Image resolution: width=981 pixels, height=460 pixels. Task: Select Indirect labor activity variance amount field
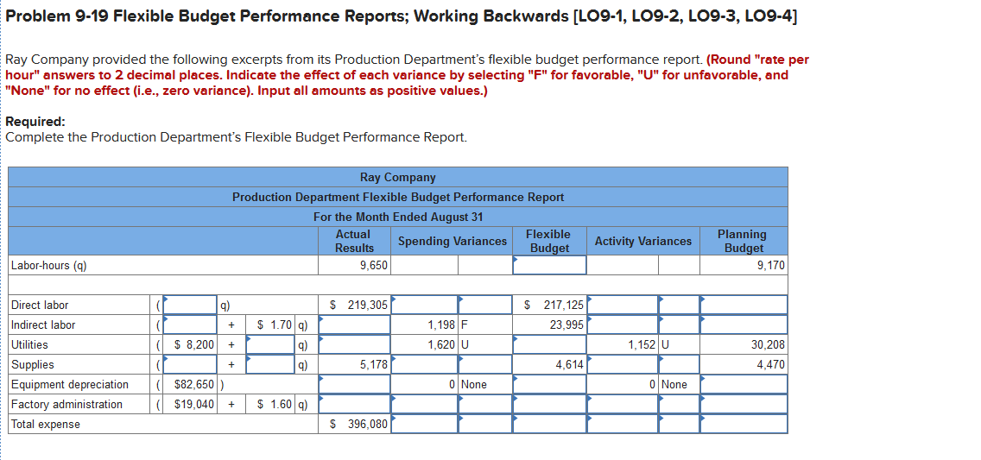pyautogui.click(x=623, y=325)
